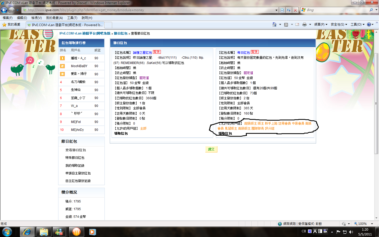This screenshot has height=237, width=379.
Task: Open a new blank tab
Action: [x=108, y=25]
